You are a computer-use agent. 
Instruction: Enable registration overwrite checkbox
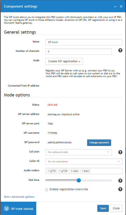point(47,190)
